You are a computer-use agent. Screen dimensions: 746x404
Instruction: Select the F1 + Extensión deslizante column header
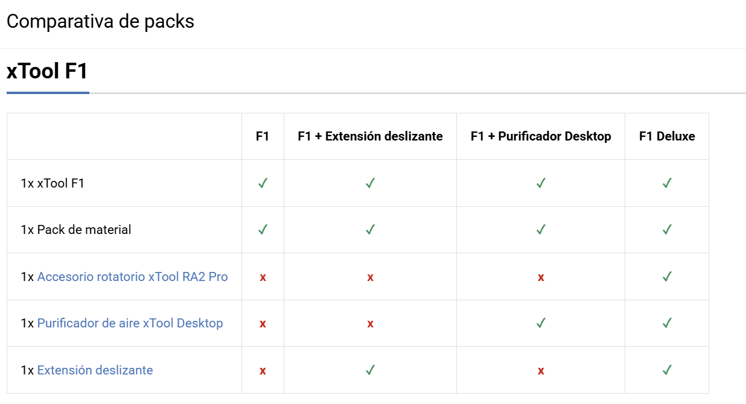[x=370, y=136]
